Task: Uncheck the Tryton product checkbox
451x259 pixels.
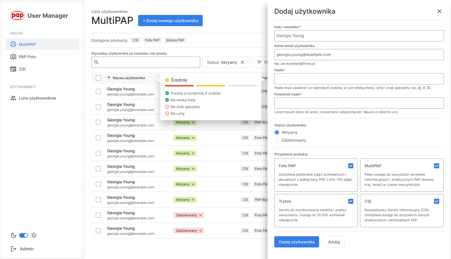Action: coord(351,201)
